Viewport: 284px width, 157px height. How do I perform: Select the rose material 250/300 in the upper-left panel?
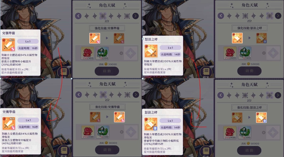tap(87, 53)
